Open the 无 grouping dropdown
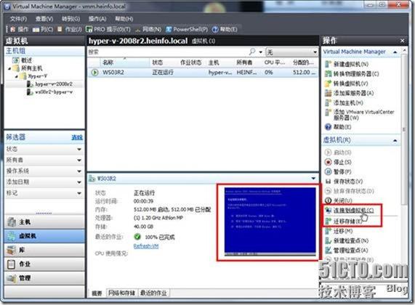 point(291,52)
